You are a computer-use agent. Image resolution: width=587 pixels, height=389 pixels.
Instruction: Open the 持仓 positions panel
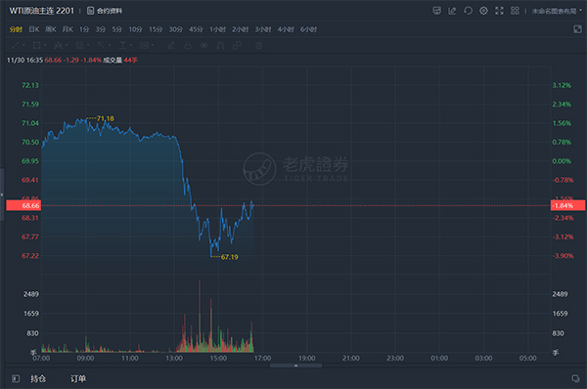coord(38,379)
